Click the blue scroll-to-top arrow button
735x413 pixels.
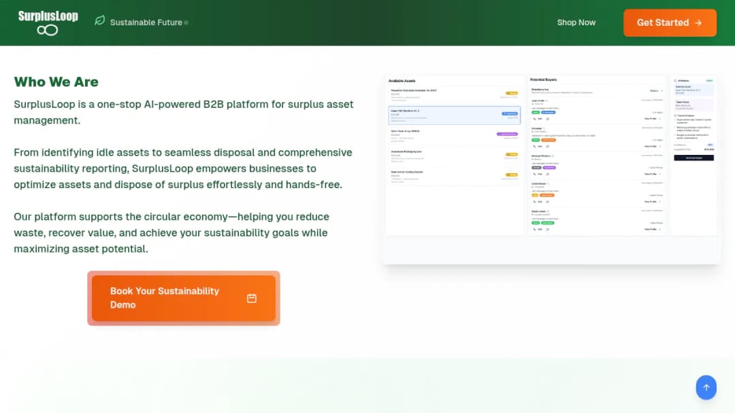706,387
